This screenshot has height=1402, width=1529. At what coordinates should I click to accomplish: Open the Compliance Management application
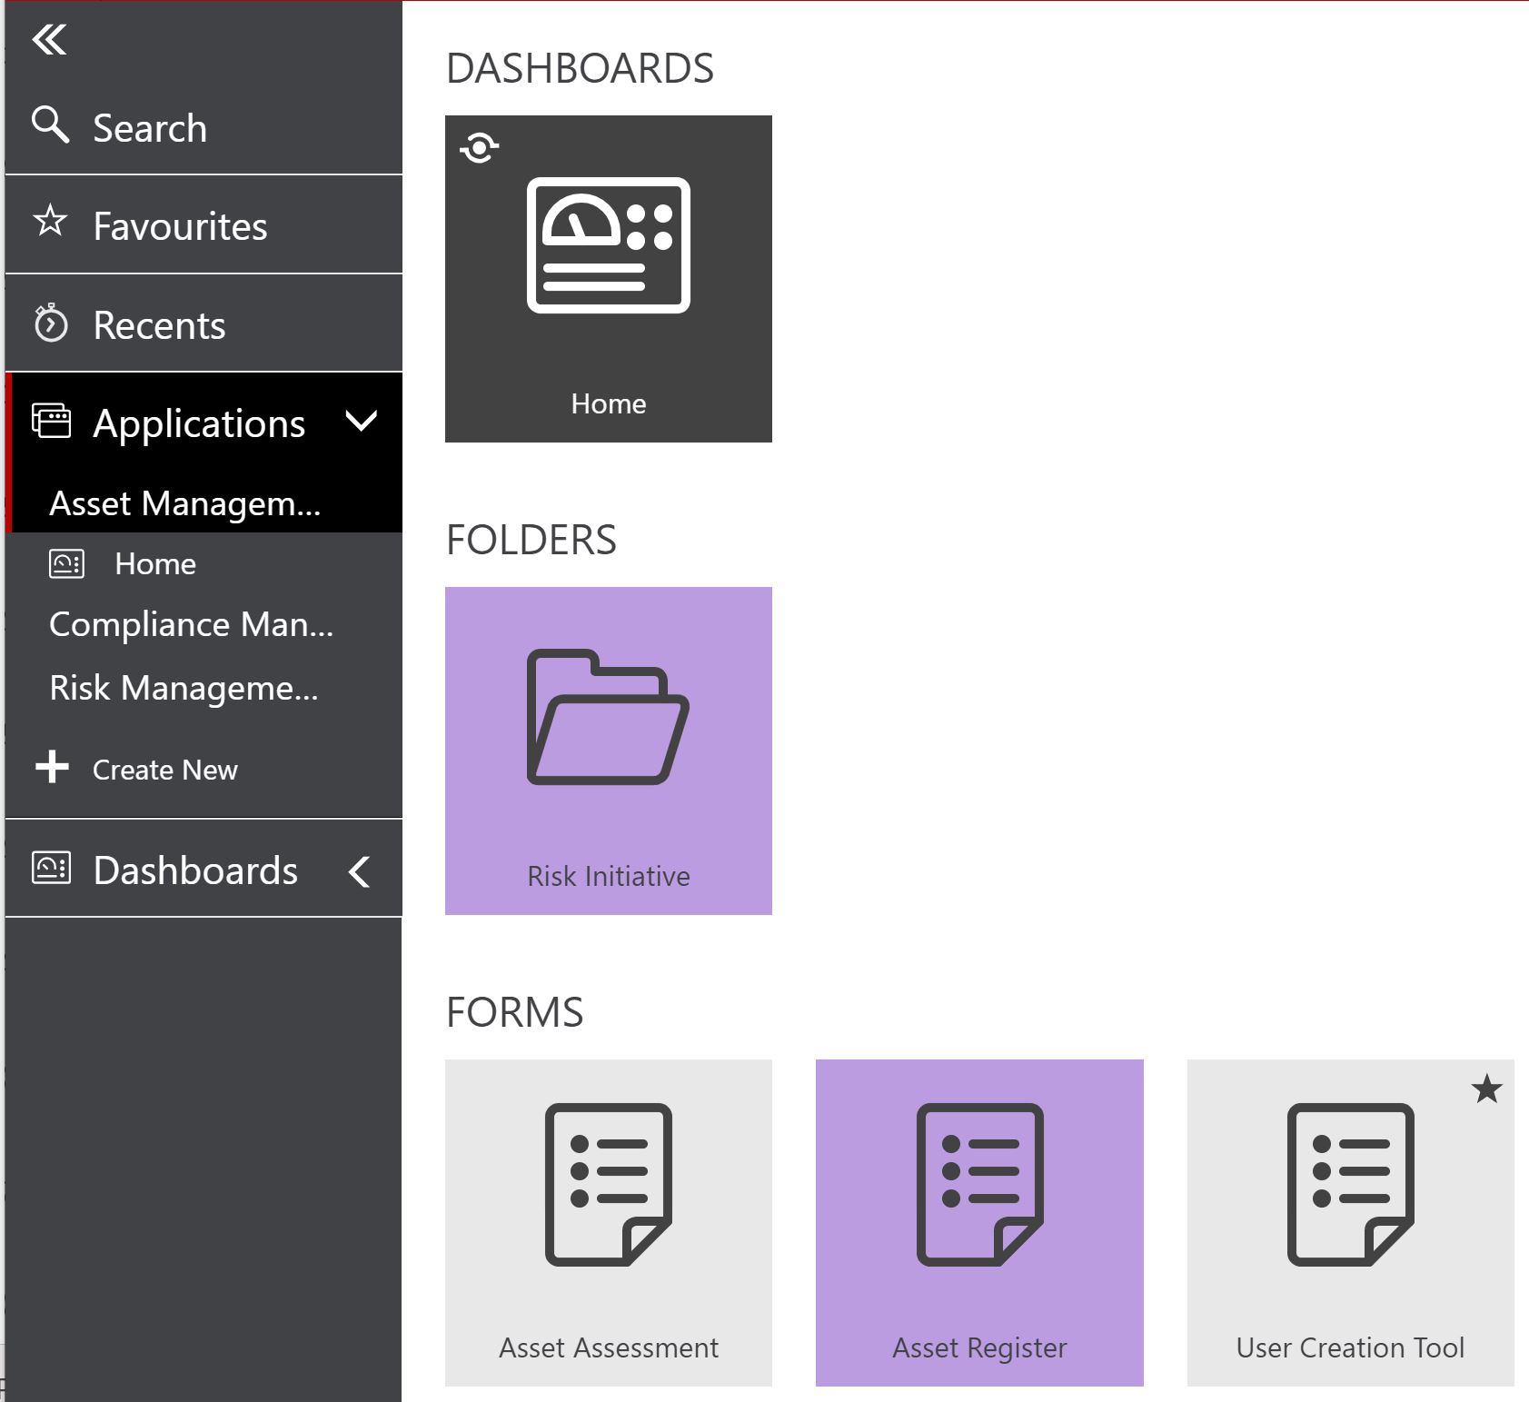click(192, 624)
